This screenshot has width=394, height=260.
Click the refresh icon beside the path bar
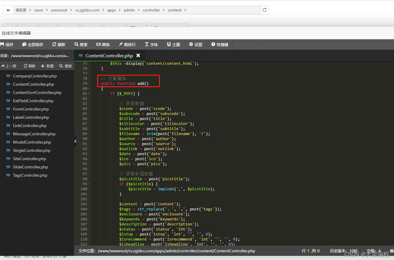point(265,10)
